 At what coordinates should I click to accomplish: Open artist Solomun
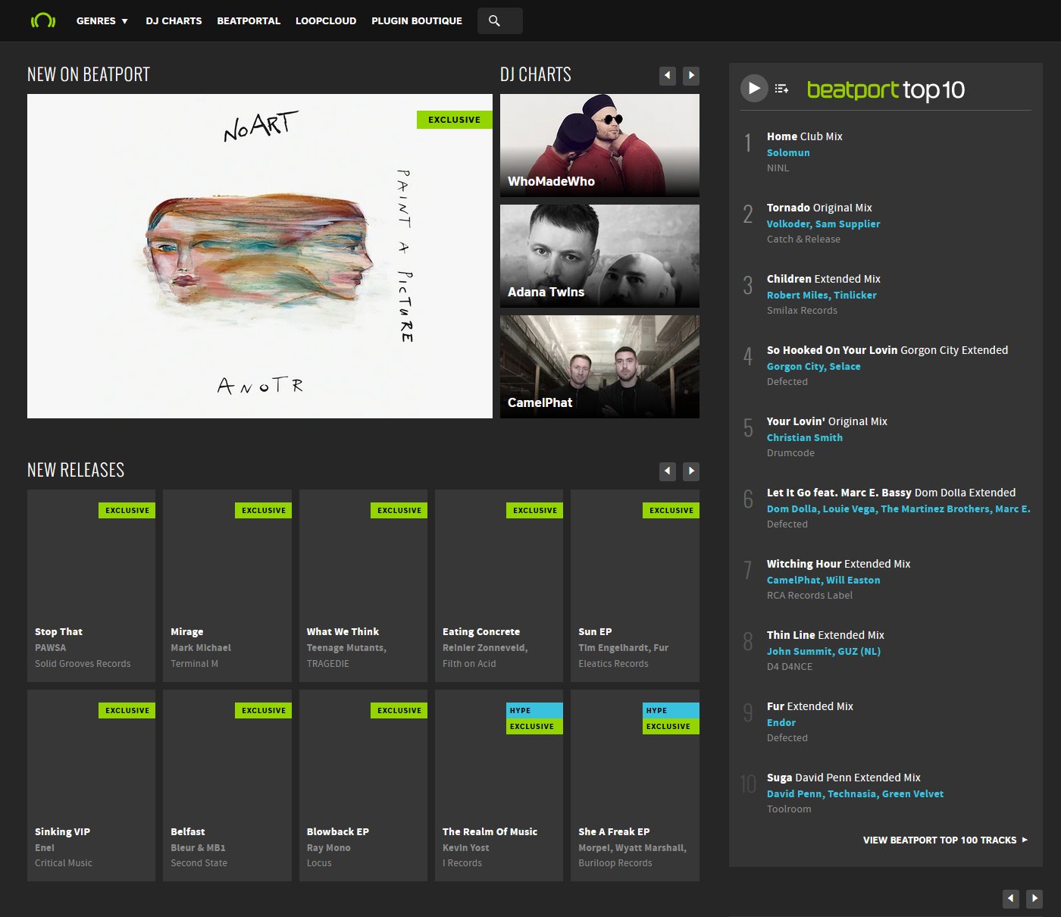[x=788, y=152]
